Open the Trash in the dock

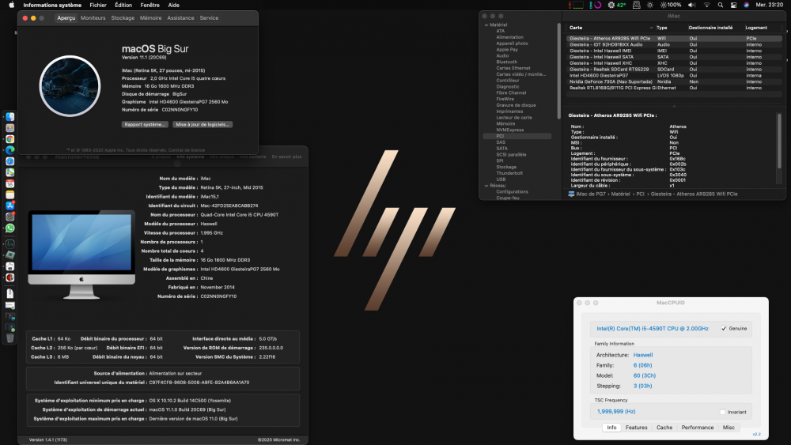pyautogui.click(x=9, y=338)
